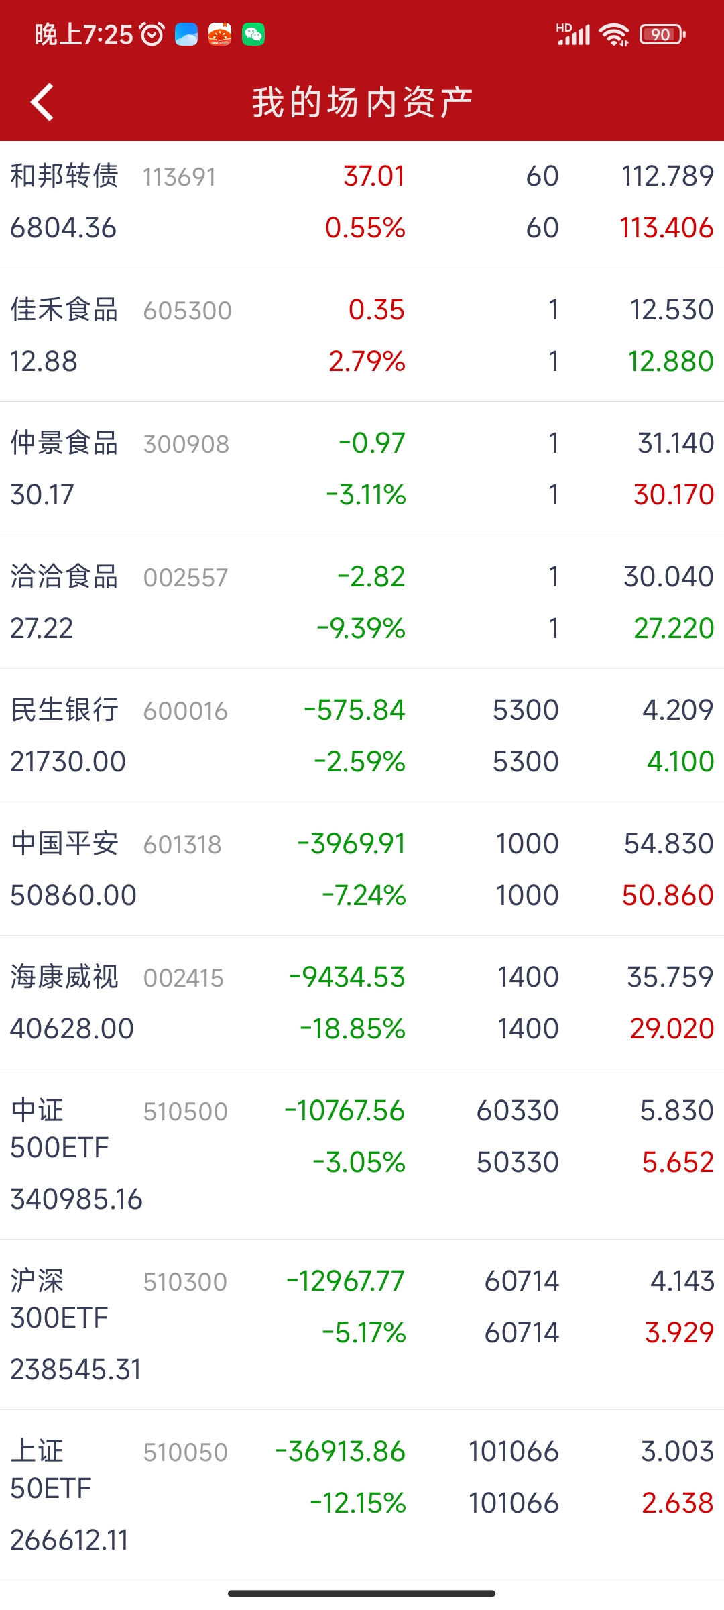Open 洽洽食品 position details
This screenshot has height=1610, width=724.
pos(362,602)
